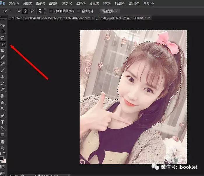Click the 调整边缘 button
Viewport: 204px width, 176px height.
pyautogui.click(x=110, y=11)
